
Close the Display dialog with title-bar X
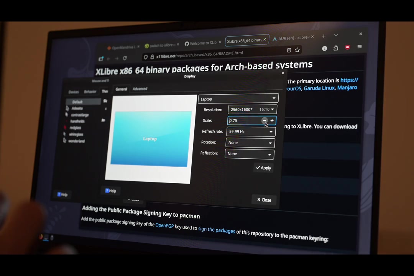[283, 73]
